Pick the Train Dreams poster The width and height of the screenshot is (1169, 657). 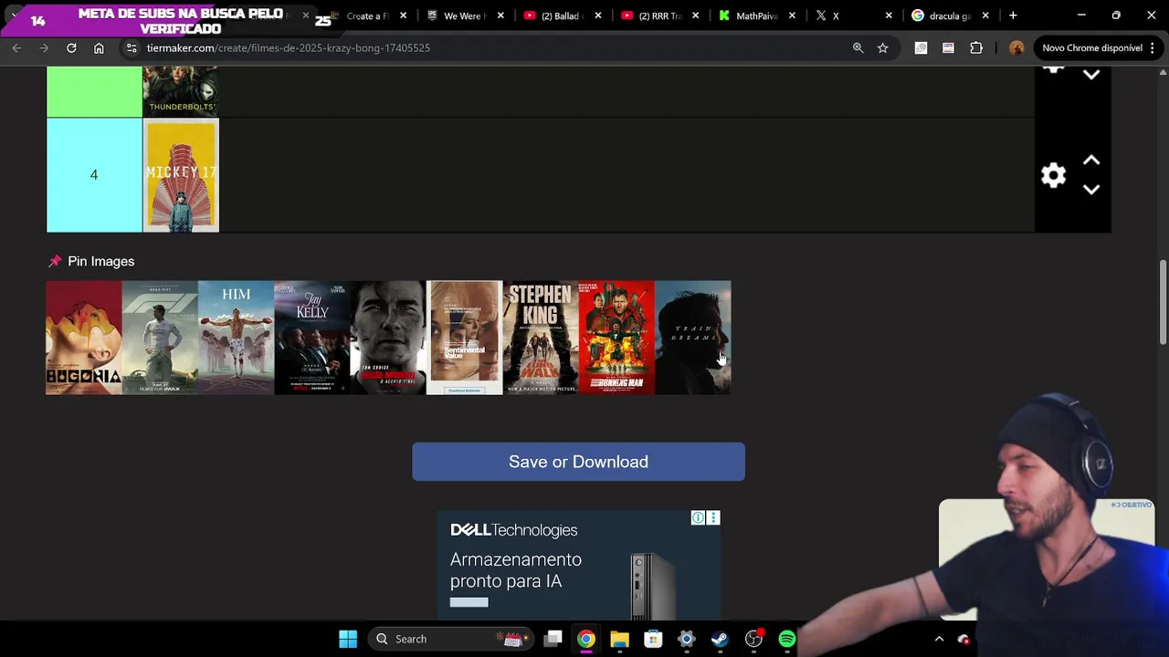tap(692, 338)
